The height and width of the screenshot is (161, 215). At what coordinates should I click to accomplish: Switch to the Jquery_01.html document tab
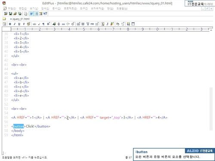click(20, 19)
